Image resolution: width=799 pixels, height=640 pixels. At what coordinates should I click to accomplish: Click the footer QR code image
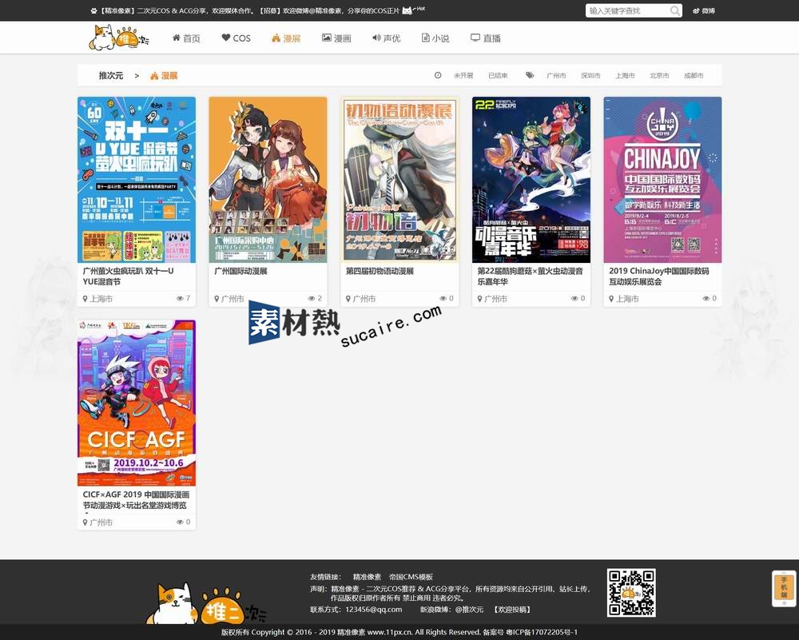coord(631,593)
